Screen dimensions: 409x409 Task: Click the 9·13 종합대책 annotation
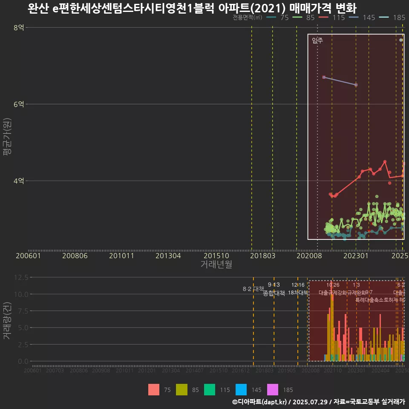[x=274, y=289]
